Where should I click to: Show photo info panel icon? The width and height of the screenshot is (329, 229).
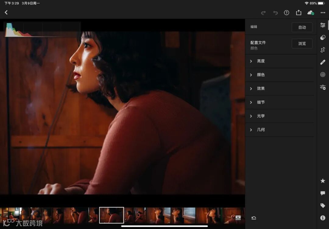pos(323,218)
